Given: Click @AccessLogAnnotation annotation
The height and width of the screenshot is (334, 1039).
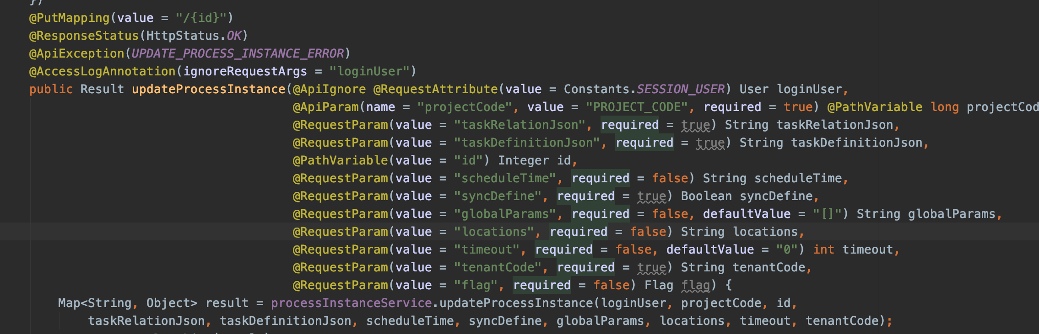Looking at the screenshot, I should click(103, 71).
